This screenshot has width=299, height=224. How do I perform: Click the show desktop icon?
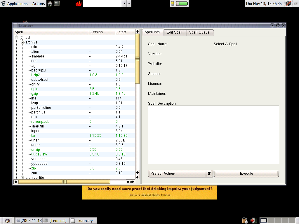7,220
